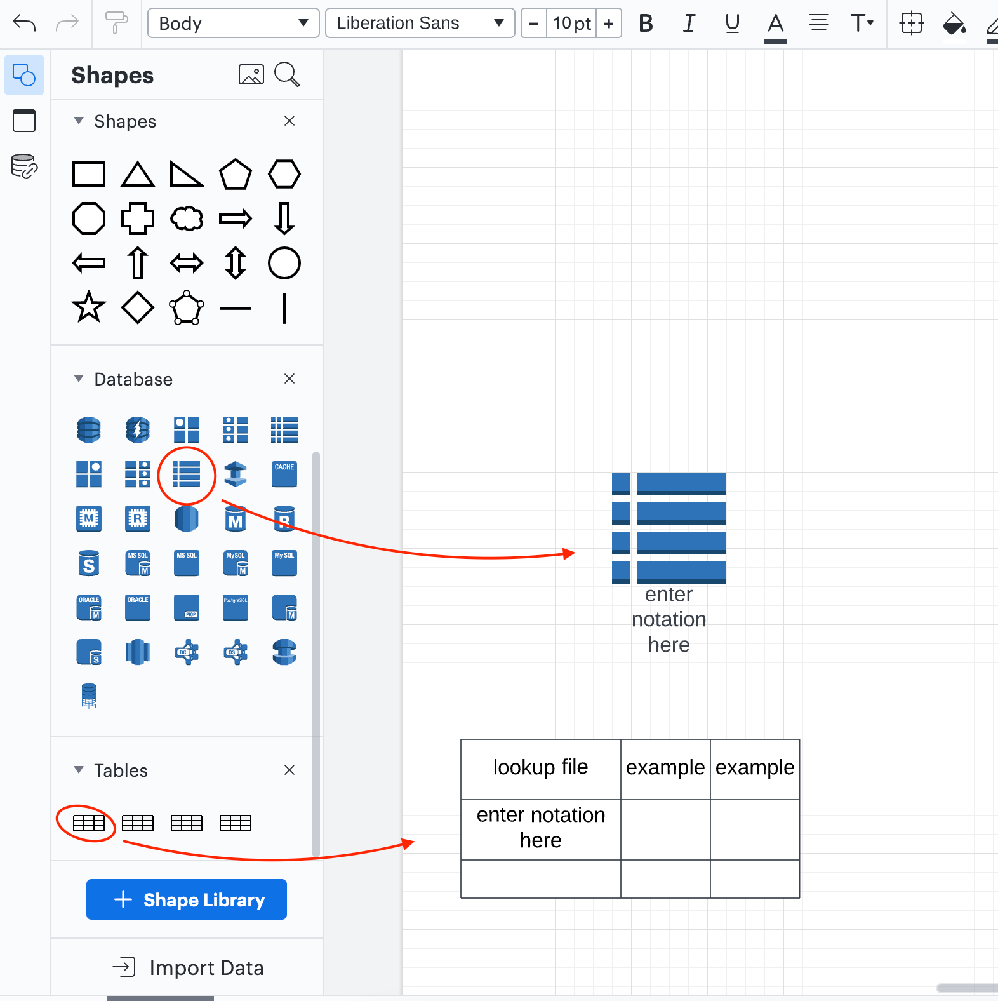This screenshot has width=998, height=1001.
Task: Decrease font size with minus button
Action: pos(534,24)
